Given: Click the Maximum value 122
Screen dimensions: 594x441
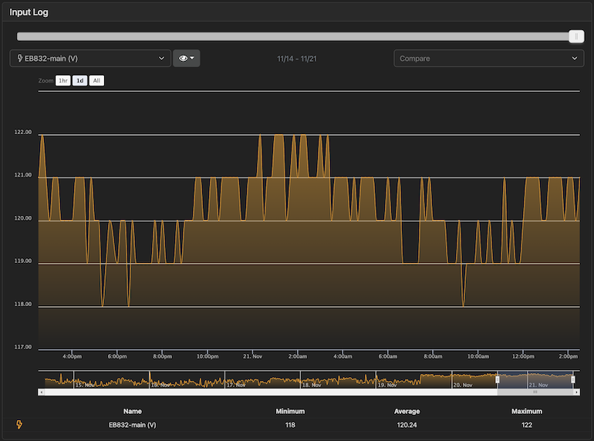Looking at the screenshot, I should coord(527,425).
